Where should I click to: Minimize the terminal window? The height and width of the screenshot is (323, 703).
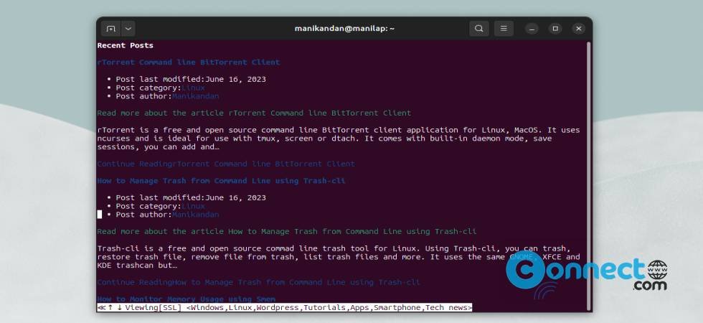coord(532,29)
